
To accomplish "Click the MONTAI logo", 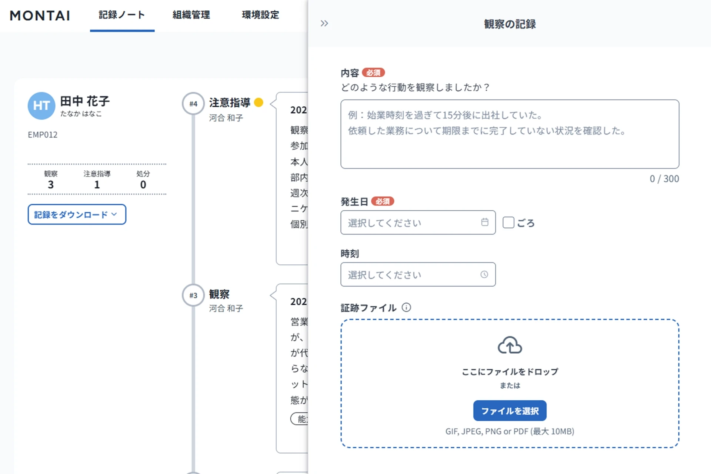I will click(40, 16).
